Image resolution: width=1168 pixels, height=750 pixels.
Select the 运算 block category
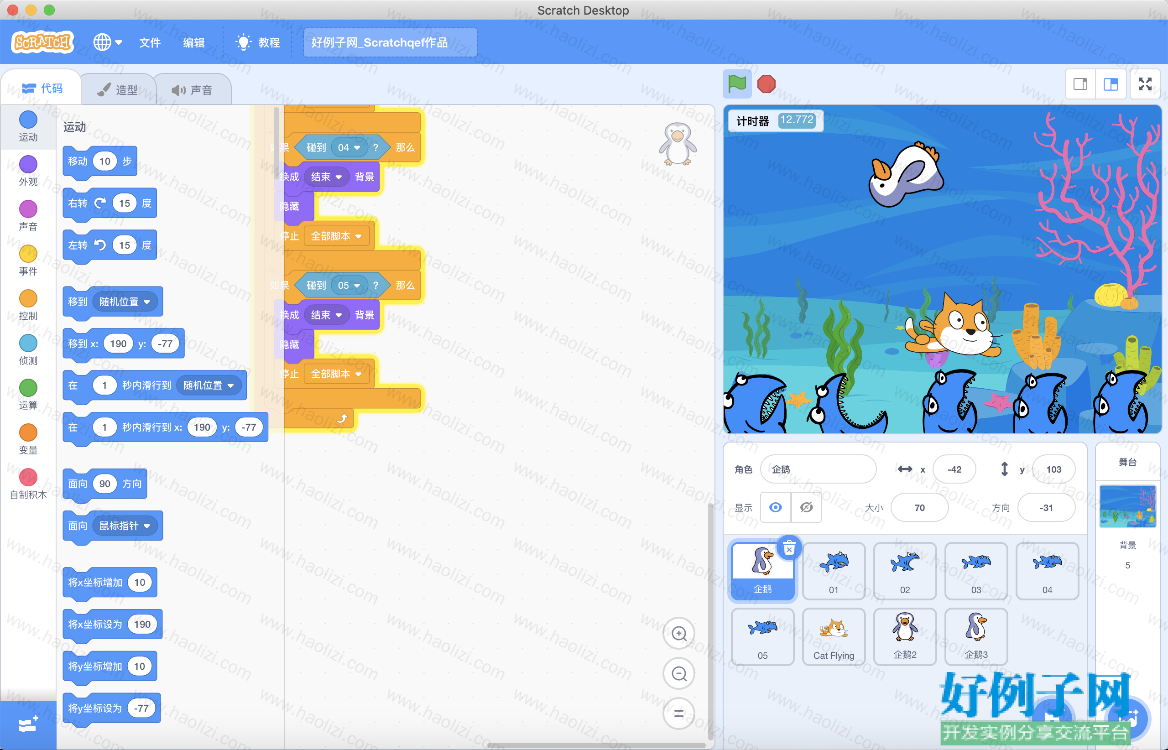point(28,395)
